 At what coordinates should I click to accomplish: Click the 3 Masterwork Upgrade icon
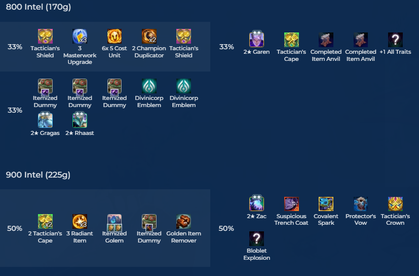tap(80, 36)
